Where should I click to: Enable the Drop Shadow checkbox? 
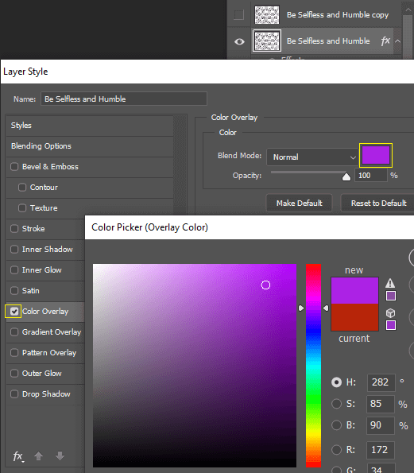tap(14, 394)
